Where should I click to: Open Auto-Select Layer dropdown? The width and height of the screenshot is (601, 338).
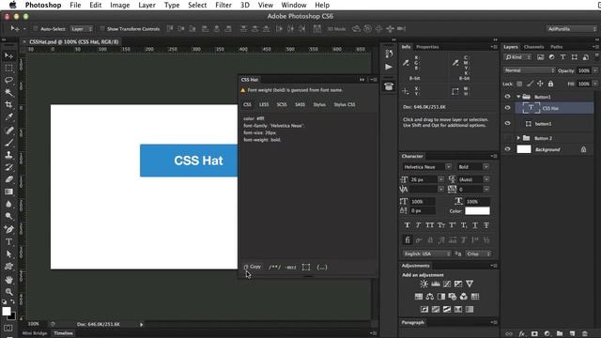82,29
